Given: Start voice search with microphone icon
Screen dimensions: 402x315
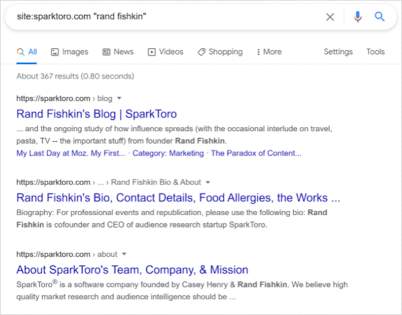Looking at the screenshot, I should coord(357,17).
